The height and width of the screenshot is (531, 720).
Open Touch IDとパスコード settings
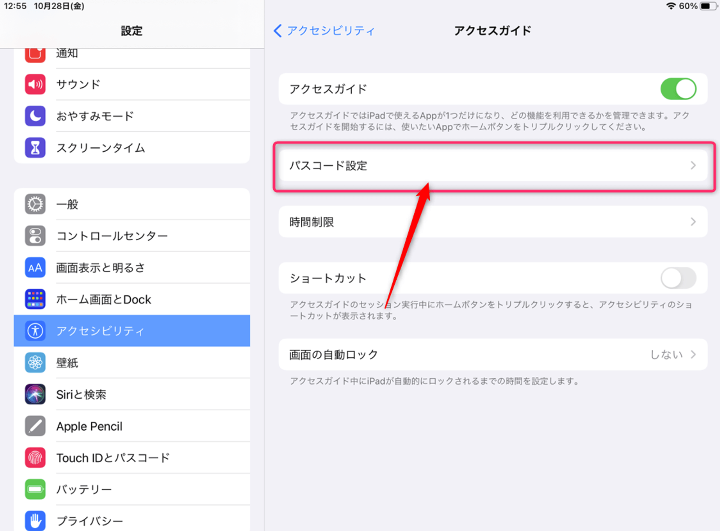click(x=132, y=458)
